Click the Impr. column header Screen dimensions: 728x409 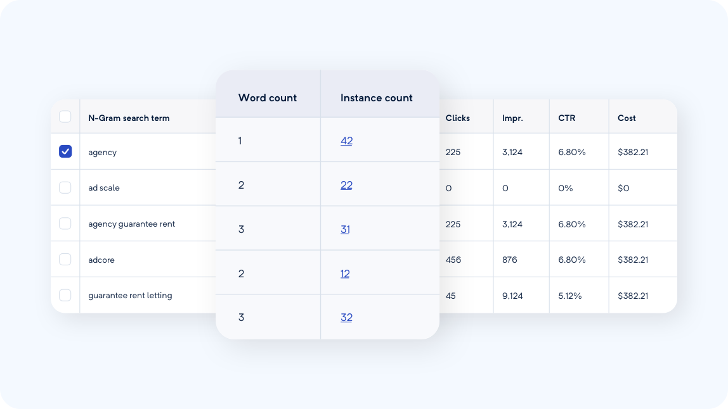512,118
